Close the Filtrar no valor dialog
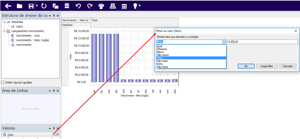Image resolution: width=300 pixels, height=139 pixels. (x=296, y=31)
